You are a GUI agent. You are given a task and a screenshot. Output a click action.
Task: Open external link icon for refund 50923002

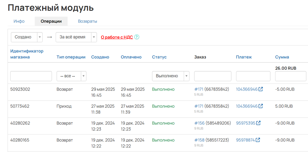coord(261,89)
